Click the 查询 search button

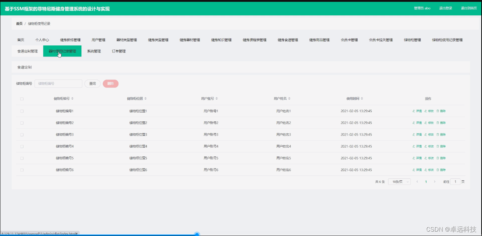tap(92, 84)
